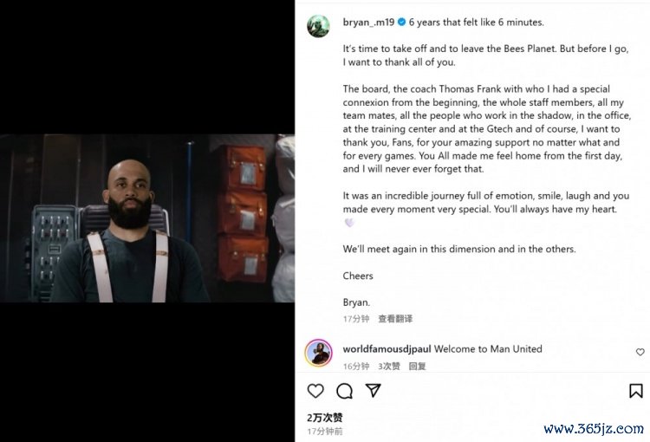Open bryan_.m19 profile avatar

[x=318, y=26]
